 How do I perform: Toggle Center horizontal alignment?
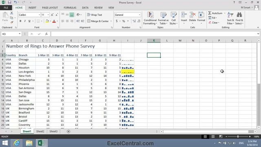point(67,21)
